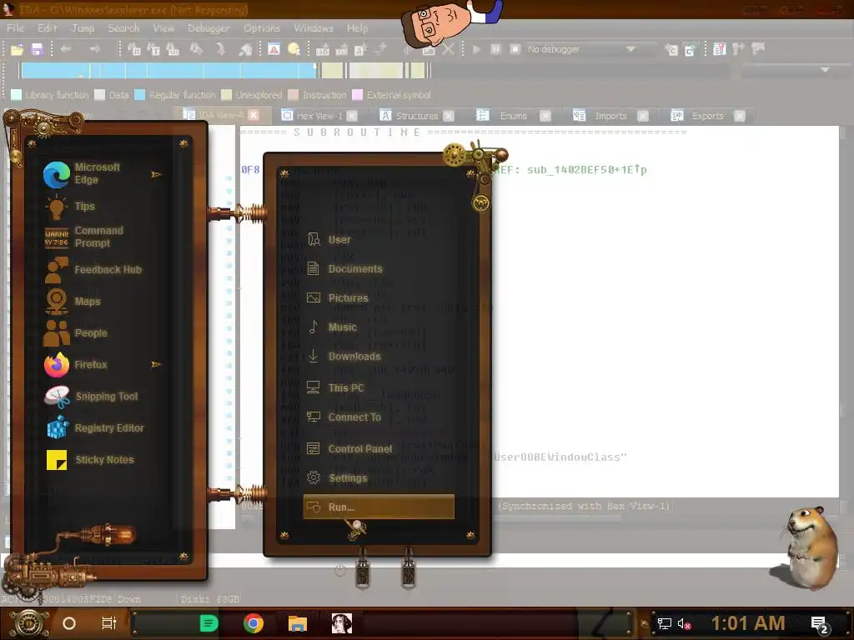Switch to the Hex View-1 tab
The width and height of the screenshot is (854, 640).
coord(319,116)
